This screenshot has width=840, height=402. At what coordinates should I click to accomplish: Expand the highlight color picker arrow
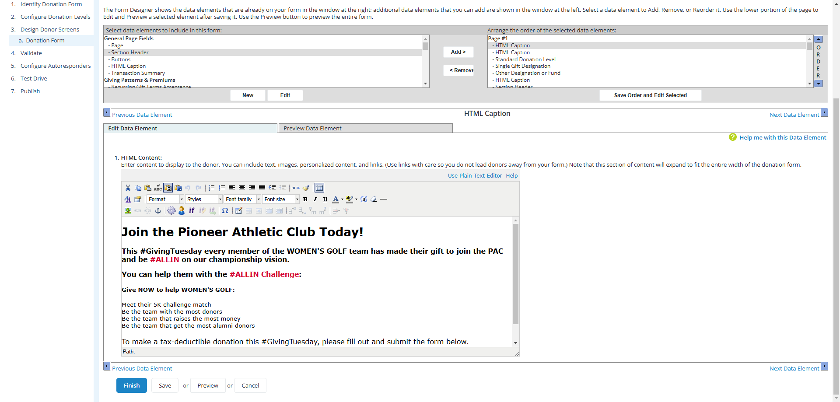[x=356, y=199]
